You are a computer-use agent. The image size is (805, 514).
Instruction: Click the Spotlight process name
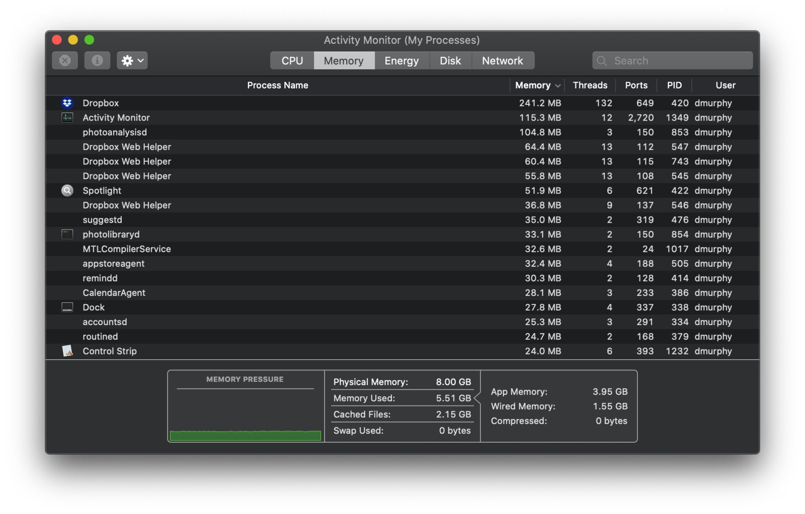pos(102,190)
